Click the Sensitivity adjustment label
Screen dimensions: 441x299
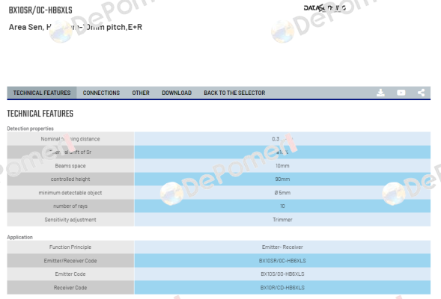click(x=70, y=220)
